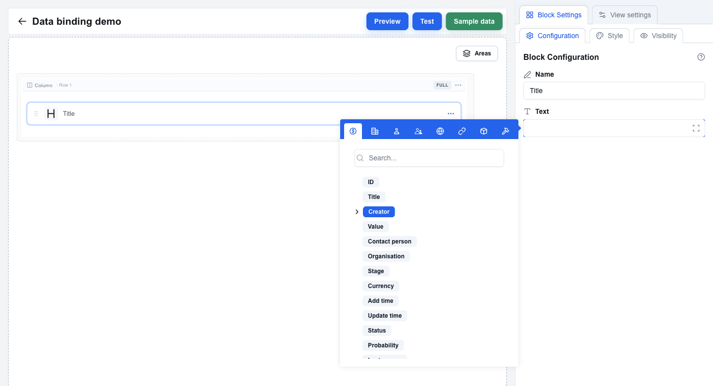Open the globe data tab
Screen dimensions: 713x386
coord(440,131)
